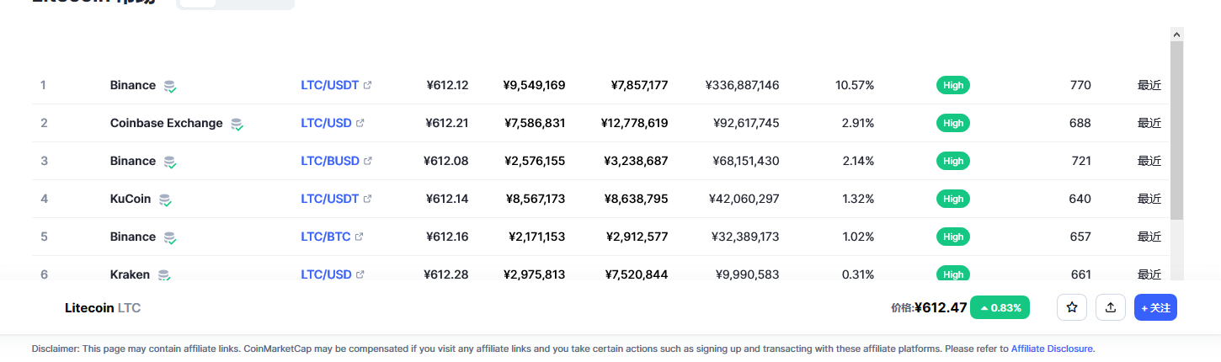1221x362 pixels.
Task: Click reserves icon next to Kraken
Action: [164, 274]
